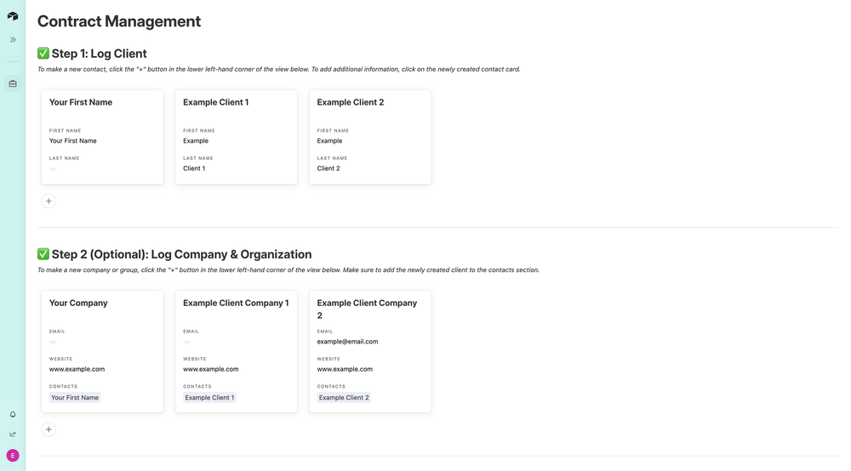Click the share icon in sidebar
Viewport: 851px width, 471px height.
(x=13, y=434)
